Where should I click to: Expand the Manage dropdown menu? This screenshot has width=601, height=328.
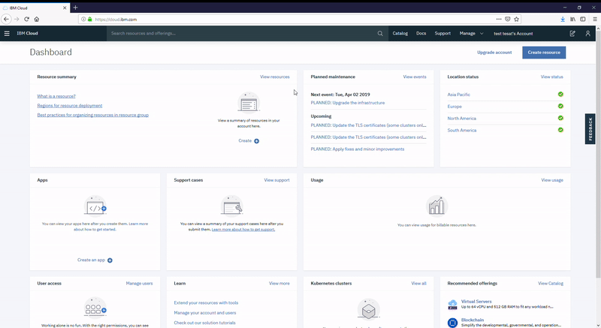pos(472,33)
